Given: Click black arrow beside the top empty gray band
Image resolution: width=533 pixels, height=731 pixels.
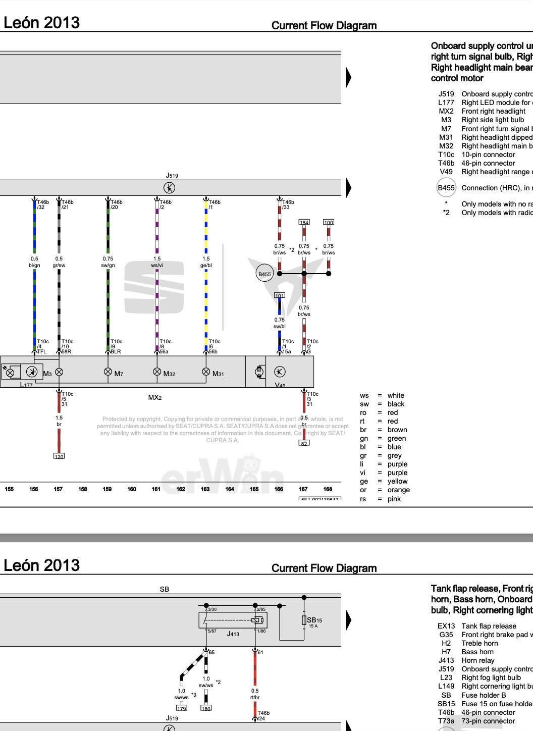Looking at the screenshot, I should [x=349, y=77].
